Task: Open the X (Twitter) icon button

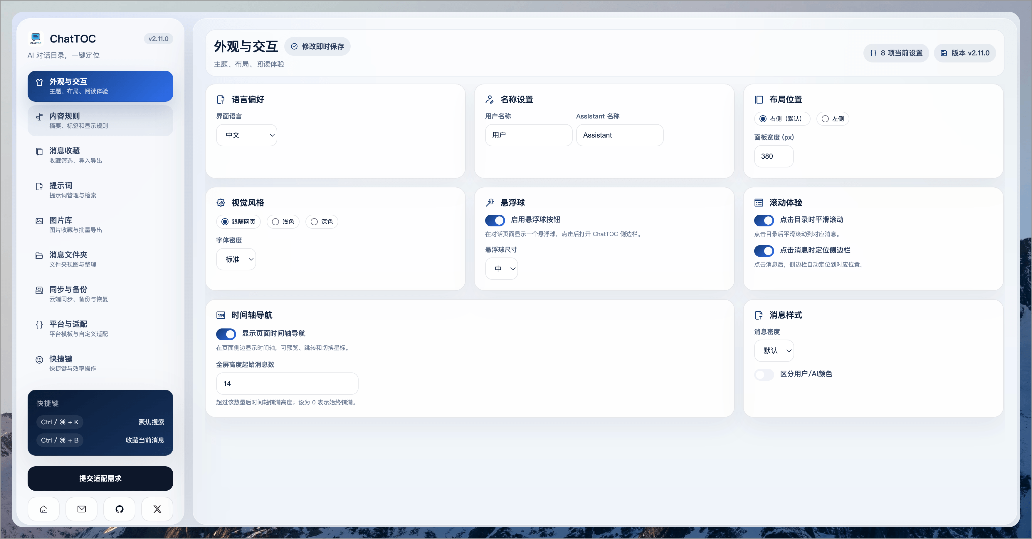Action: click(x=157, y=509)
